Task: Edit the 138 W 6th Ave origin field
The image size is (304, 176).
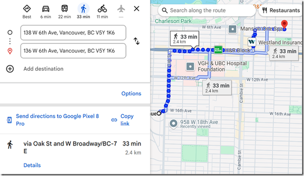Action: point(73,33)
